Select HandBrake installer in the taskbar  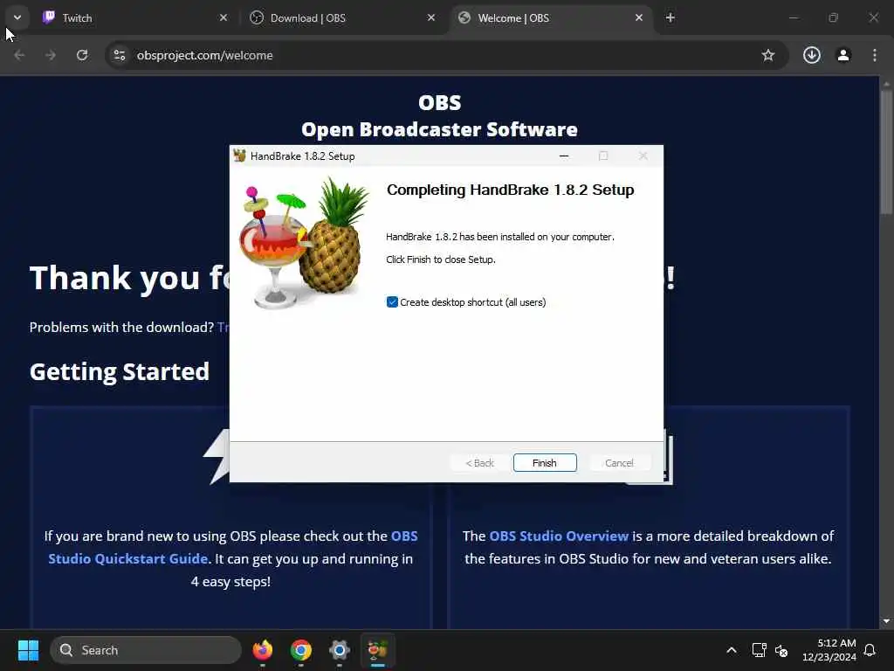coord(377,650)
